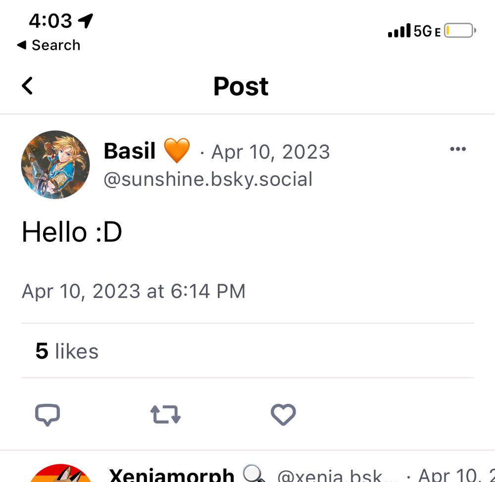Tap the Apr 10, 2023 header date
The width and height of the screenshot is (495, 482).
click(270, 152)
